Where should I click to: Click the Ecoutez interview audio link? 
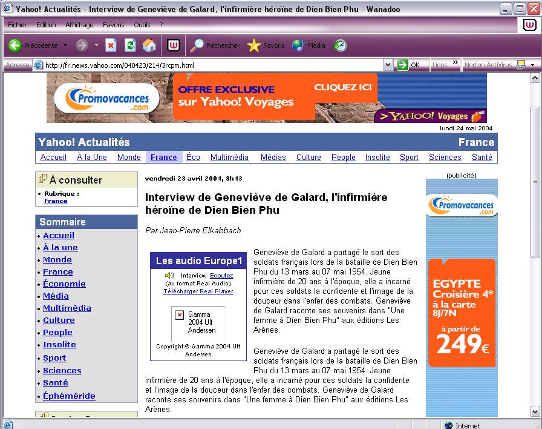tap(221, 276)
